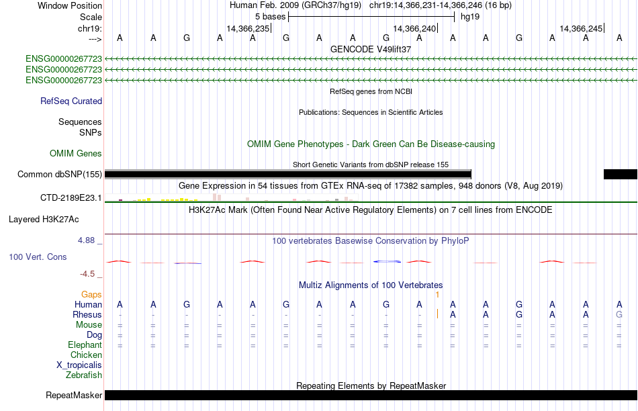This screenshot has width=638, height=411.
Task: Select the short black dbSNP variant bar at right edge
Action: 621,174
